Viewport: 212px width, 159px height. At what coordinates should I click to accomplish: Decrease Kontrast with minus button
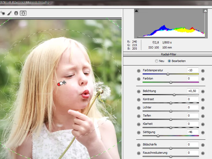point(139,100)
